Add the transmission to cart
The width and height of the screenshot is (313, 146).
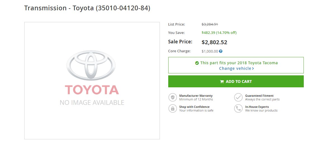point(236,81)
